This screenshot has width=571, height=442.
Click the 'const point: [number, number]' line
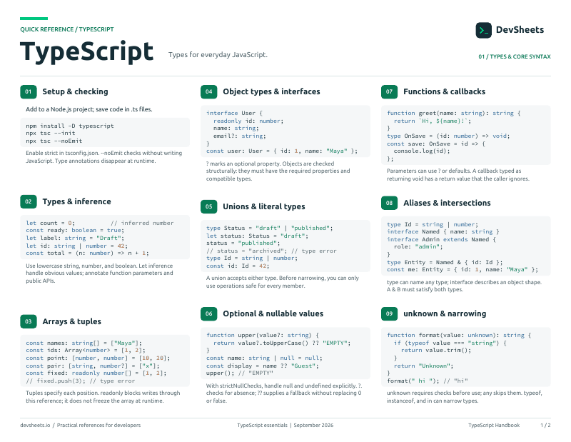tap(98, 358)
